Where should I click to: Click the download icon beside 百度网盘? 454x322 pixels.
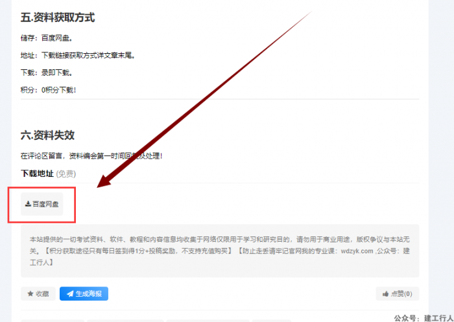(28, 204)
